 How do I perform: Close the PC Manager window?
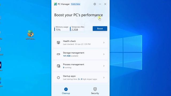(105, 4)
